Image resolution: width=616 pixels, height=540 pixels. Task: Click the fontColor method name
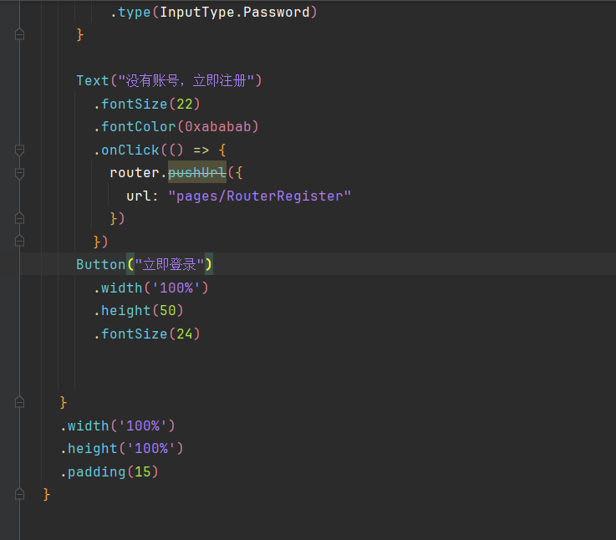coord(138,126)
